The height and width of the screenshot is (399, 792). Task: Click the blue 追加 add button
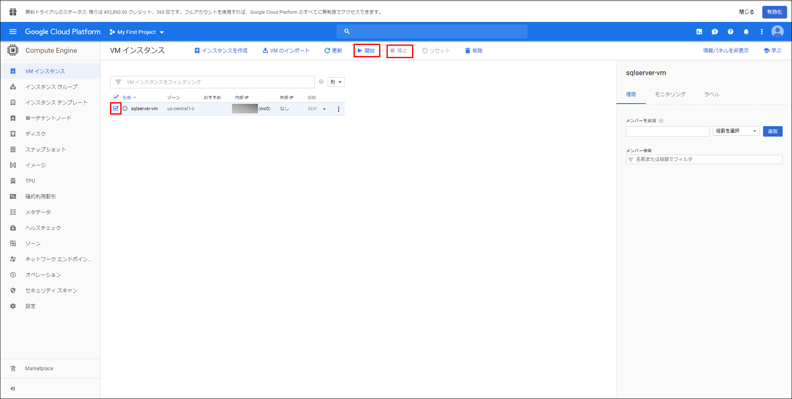click(772, 131)
